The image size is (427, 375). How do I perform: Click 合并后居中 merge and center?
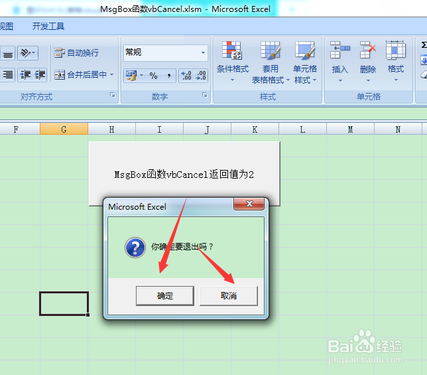80,74
